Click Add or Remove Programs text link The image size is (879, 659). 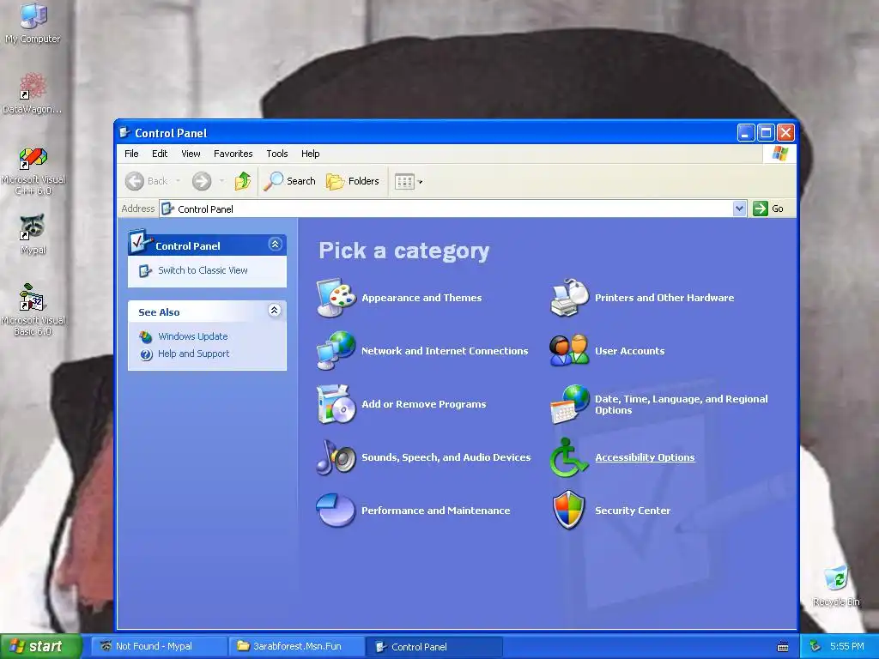[424, 404]
